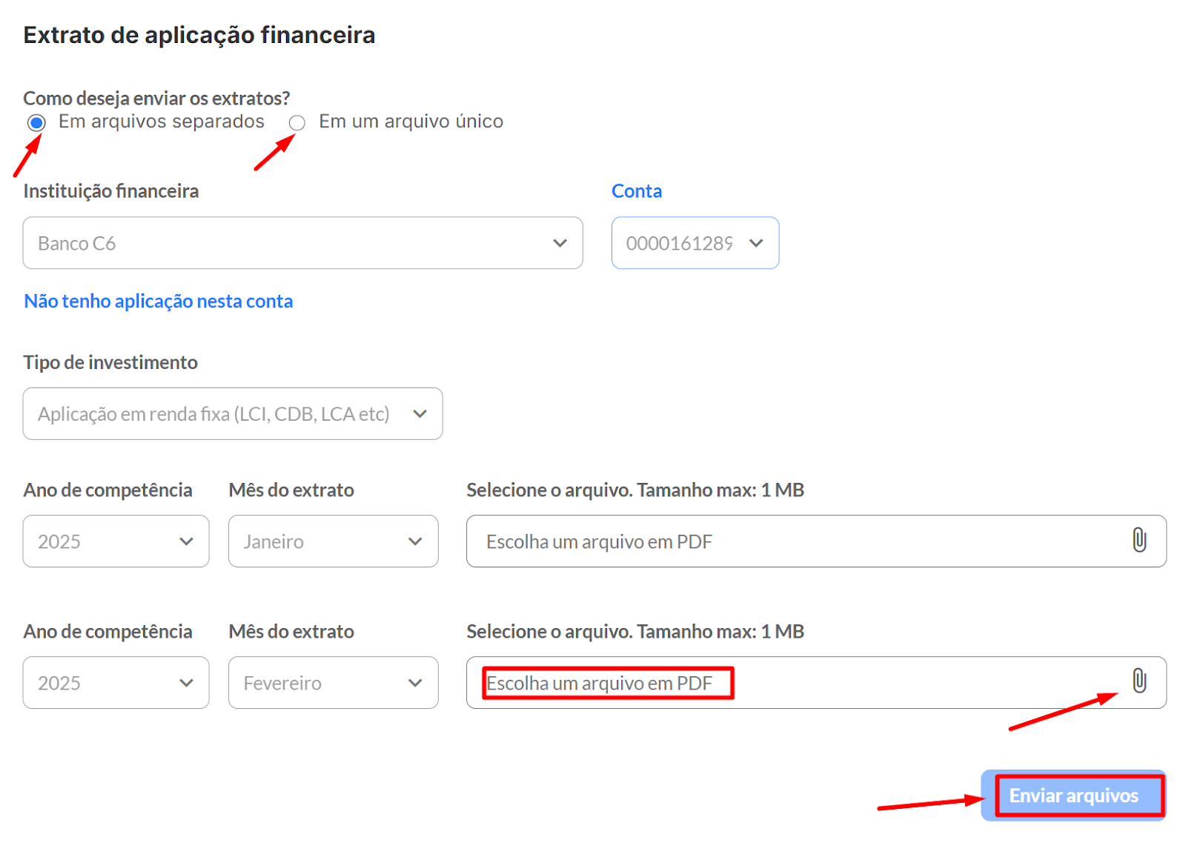Open the Mês do extrato dropdown showing Janeiro
The height and width of the screenshot is (857, 1186).
coord(326,541)
